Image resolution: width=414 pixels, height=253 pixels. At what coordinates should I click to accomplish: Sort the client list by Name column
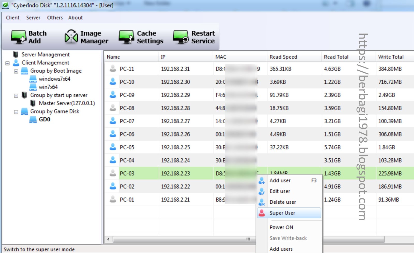pyautogui.click(x=131, y=57)
